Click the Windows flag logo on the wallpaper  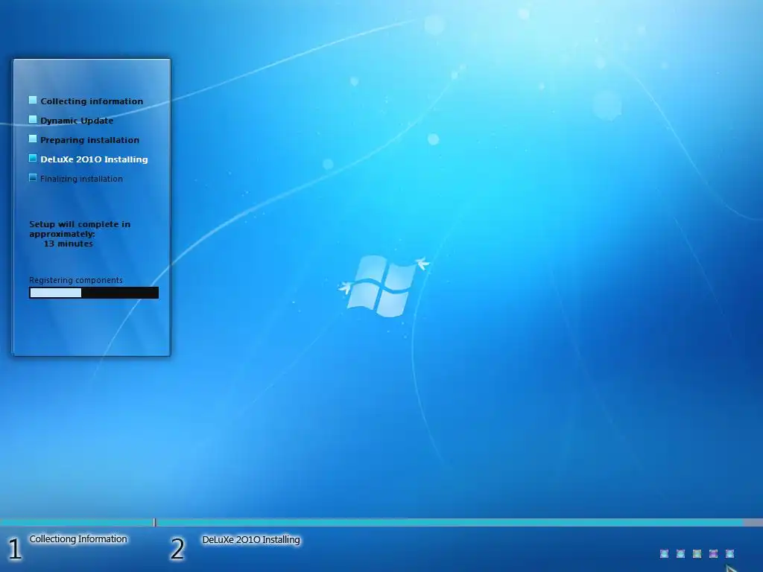click(383, 285)
